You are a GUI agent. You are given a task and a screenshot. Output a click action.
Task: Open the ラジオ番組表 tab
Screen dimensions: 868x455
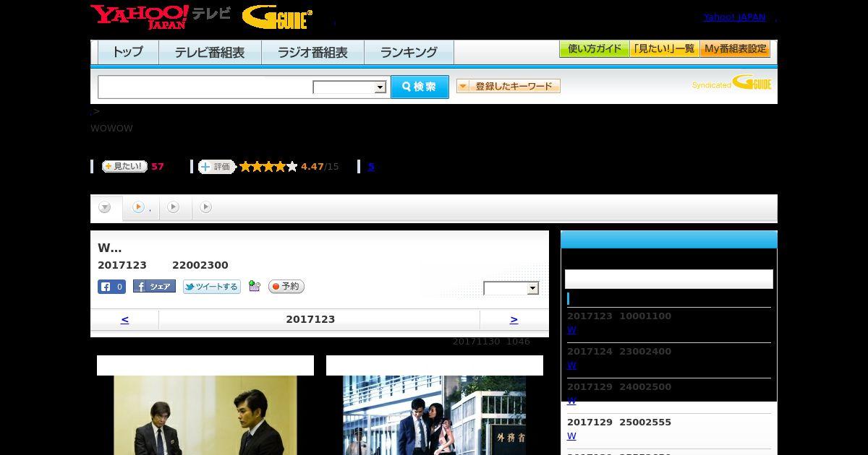[x=312, y=53]
